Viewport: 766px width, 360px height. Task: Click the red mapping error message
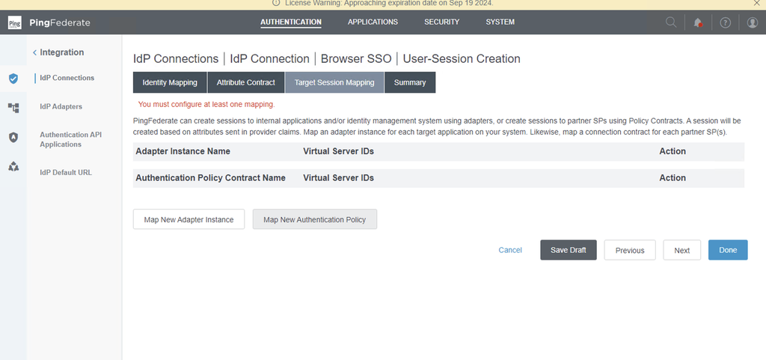pyautogui.click(x=206, y=104)
